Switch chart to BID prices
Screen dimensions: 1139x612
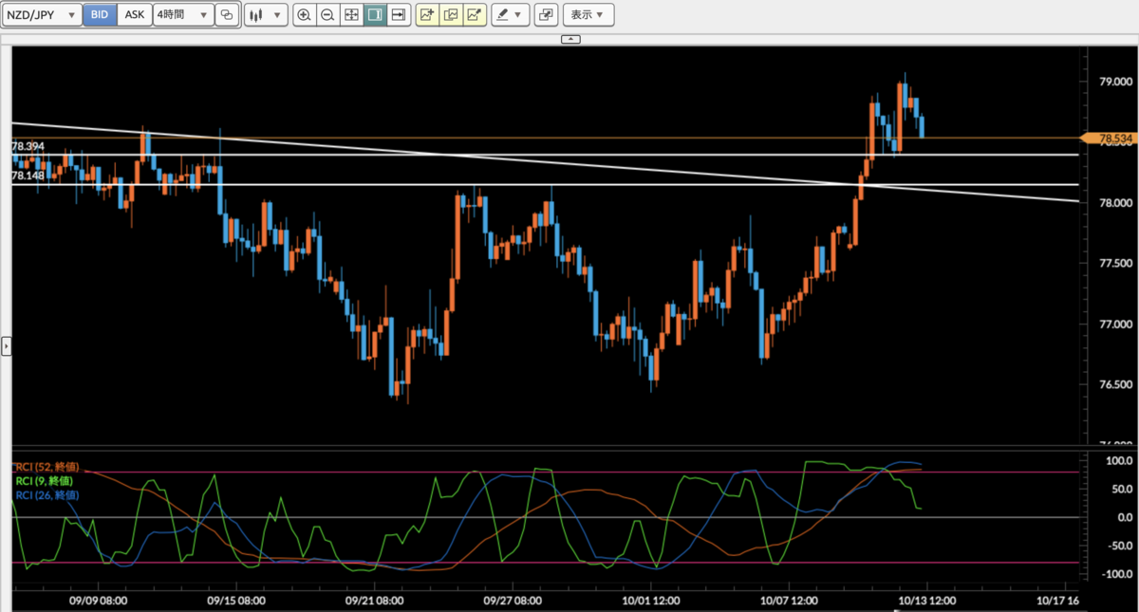pyautogui.click(x=100, y=15)
